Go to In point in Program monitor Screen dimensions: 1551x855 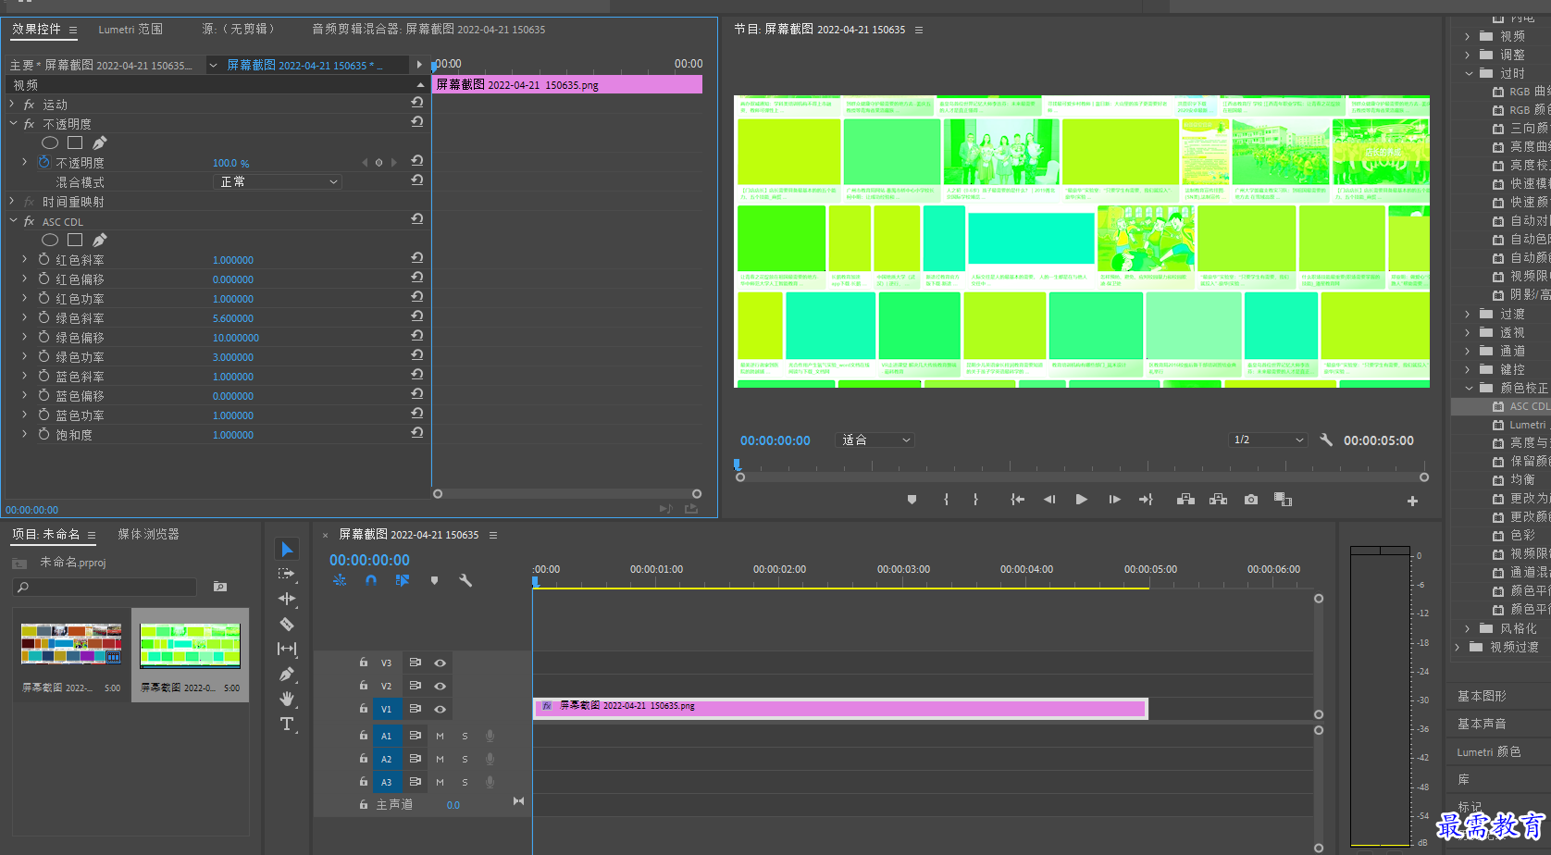click(1017, 500)
